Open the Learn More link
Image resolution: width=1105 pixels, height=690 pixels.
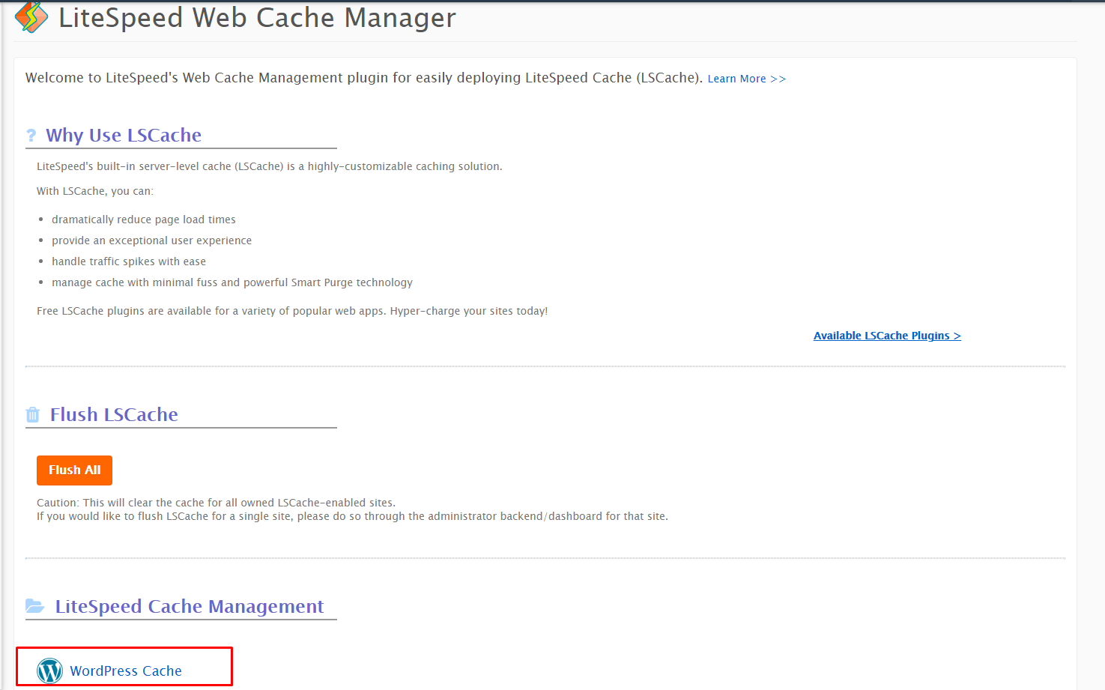[x=747, y=79]
